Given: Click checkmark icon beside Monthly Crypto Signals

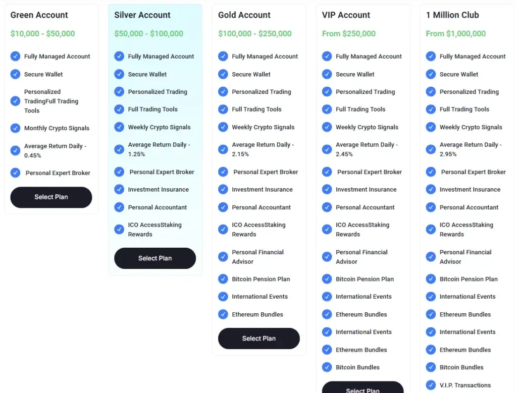Looking at the screenshot, I should [15, 128].
